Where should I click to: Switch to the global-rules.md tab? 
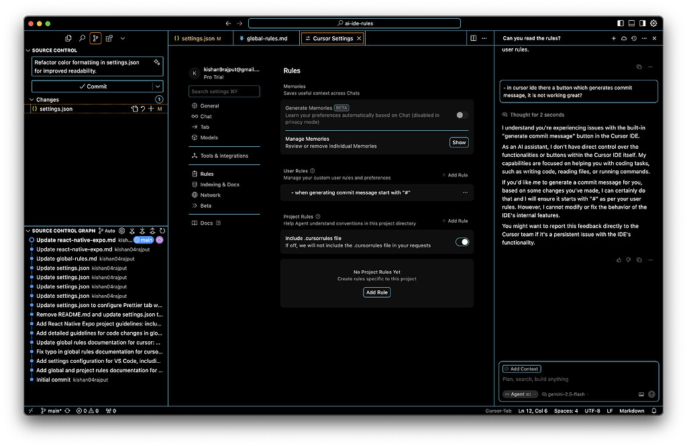(x=267, y=38)
